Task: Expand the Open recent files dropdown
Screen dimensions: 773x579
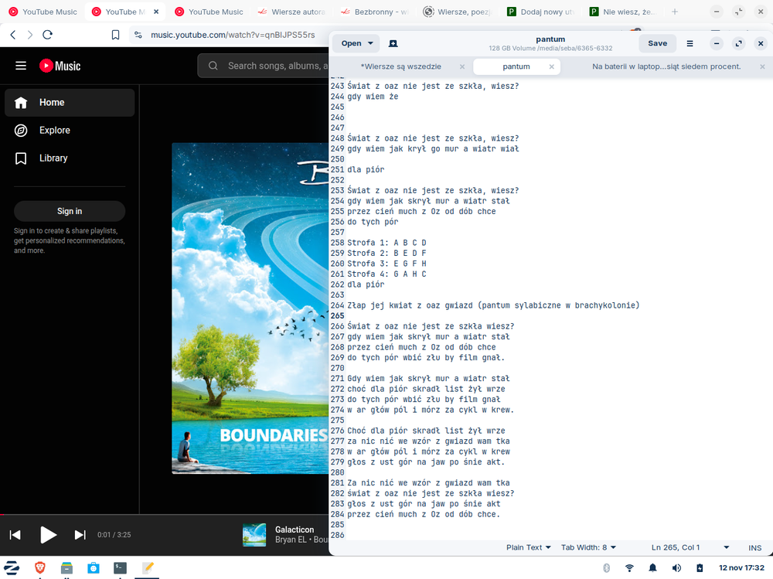Action: pos(370,43)
